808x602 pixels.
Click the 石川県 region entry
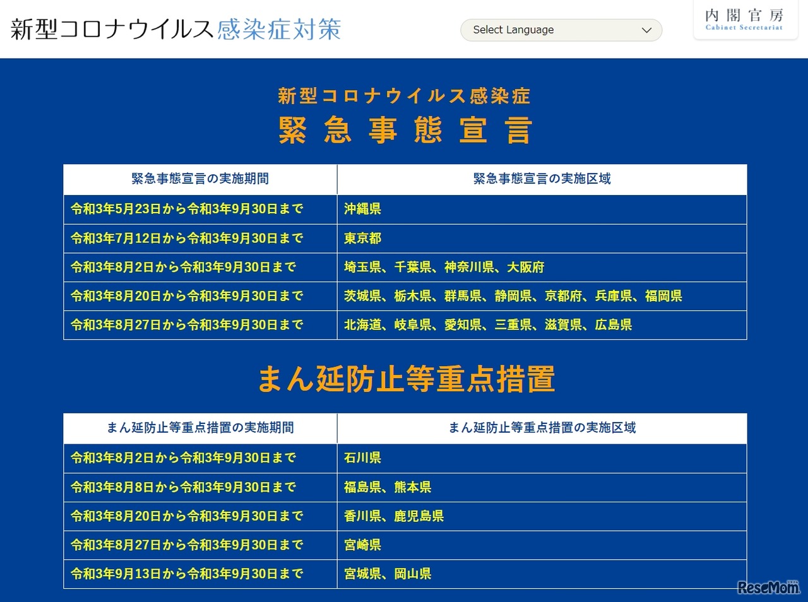click(x=362, y=458)
